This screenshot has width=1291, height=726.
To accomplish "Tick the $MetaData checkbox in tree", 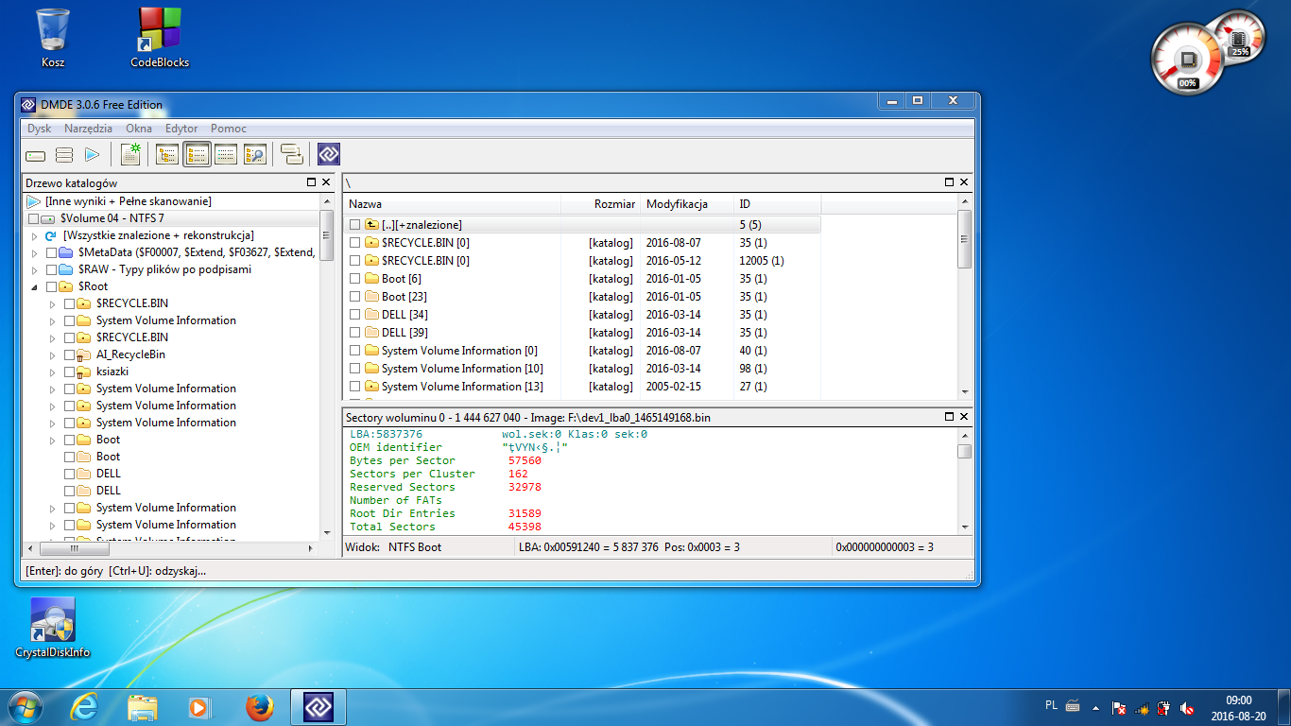I will [x=52, y=252].
